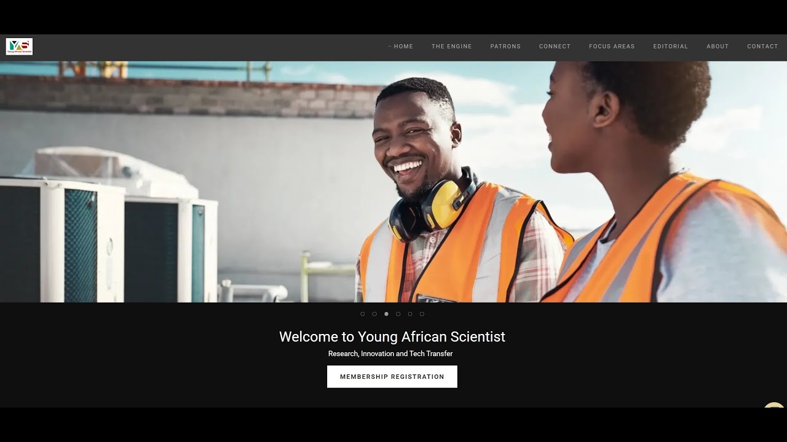Open the About page link
The height and width of the screenshot is (442, 787).
718,47
